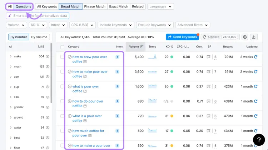
Task: Refresh the 'how to make pour over coffee' row
Action: tap(256, 72)
